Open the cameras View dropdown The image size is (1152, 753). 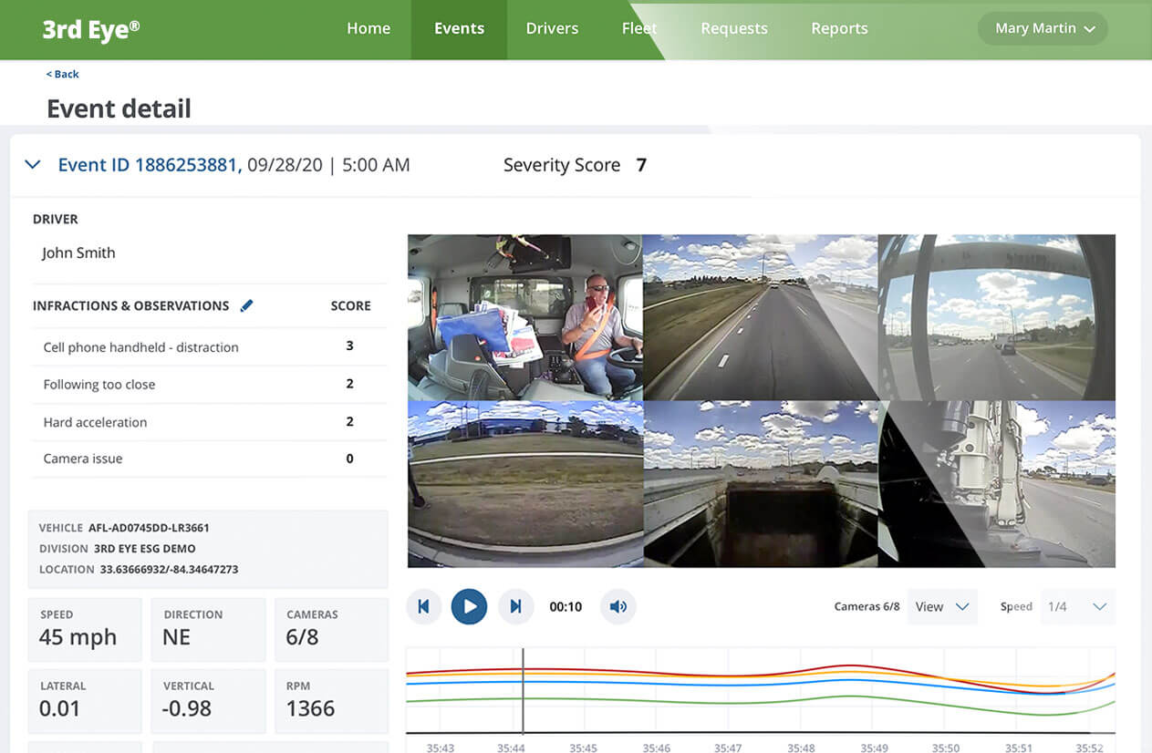(942, 606)
